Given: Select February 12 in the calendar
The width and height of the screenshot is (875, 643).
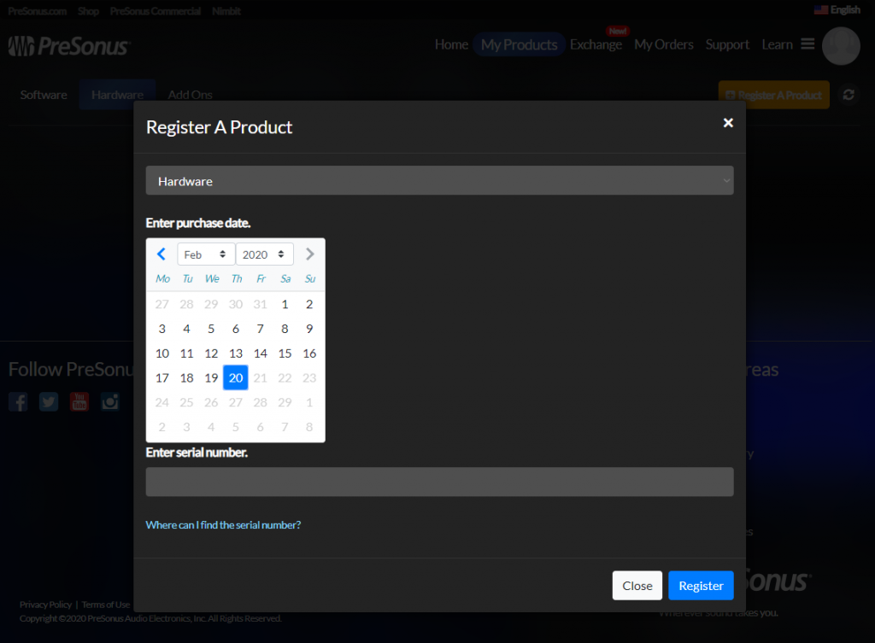Looking at the screenshot, I should 211,353.
